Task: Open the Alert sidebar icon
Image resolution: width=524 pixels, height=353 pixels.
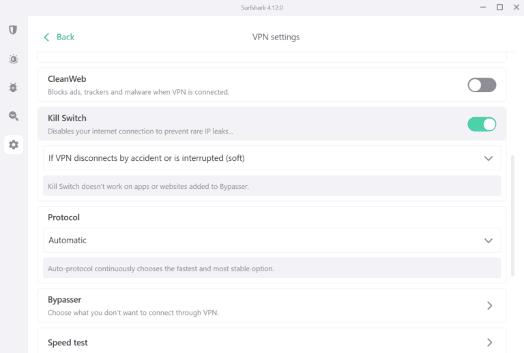Action: click(13, 59)
